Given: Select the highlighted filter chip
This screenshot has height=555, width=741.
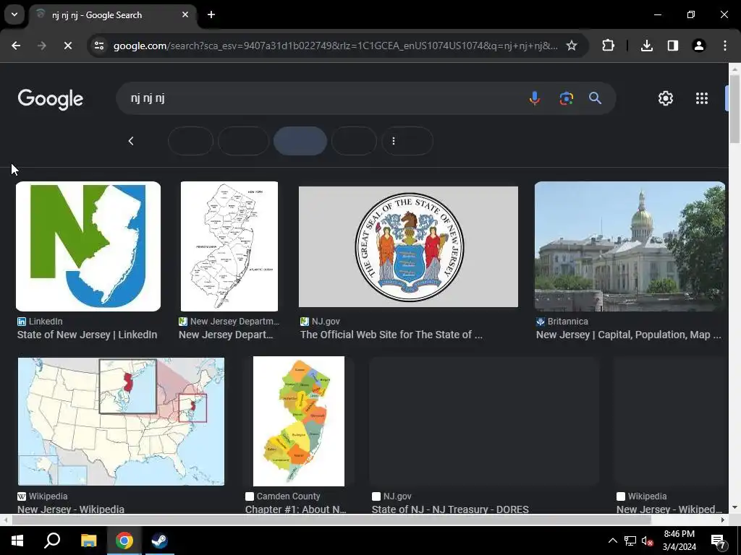Looking at the screenshot, I should pyautogui.click(x=300, y=141).
